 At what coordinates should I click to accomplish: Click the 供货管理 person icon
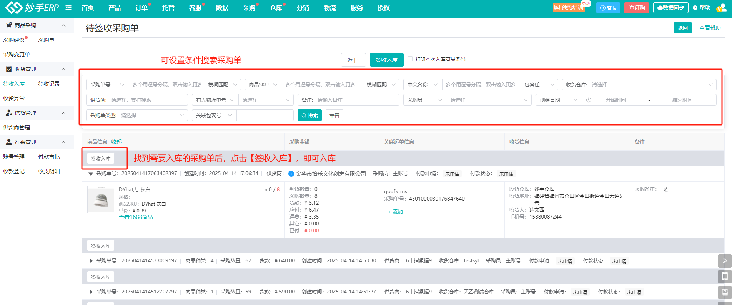(x=8, y=113)
